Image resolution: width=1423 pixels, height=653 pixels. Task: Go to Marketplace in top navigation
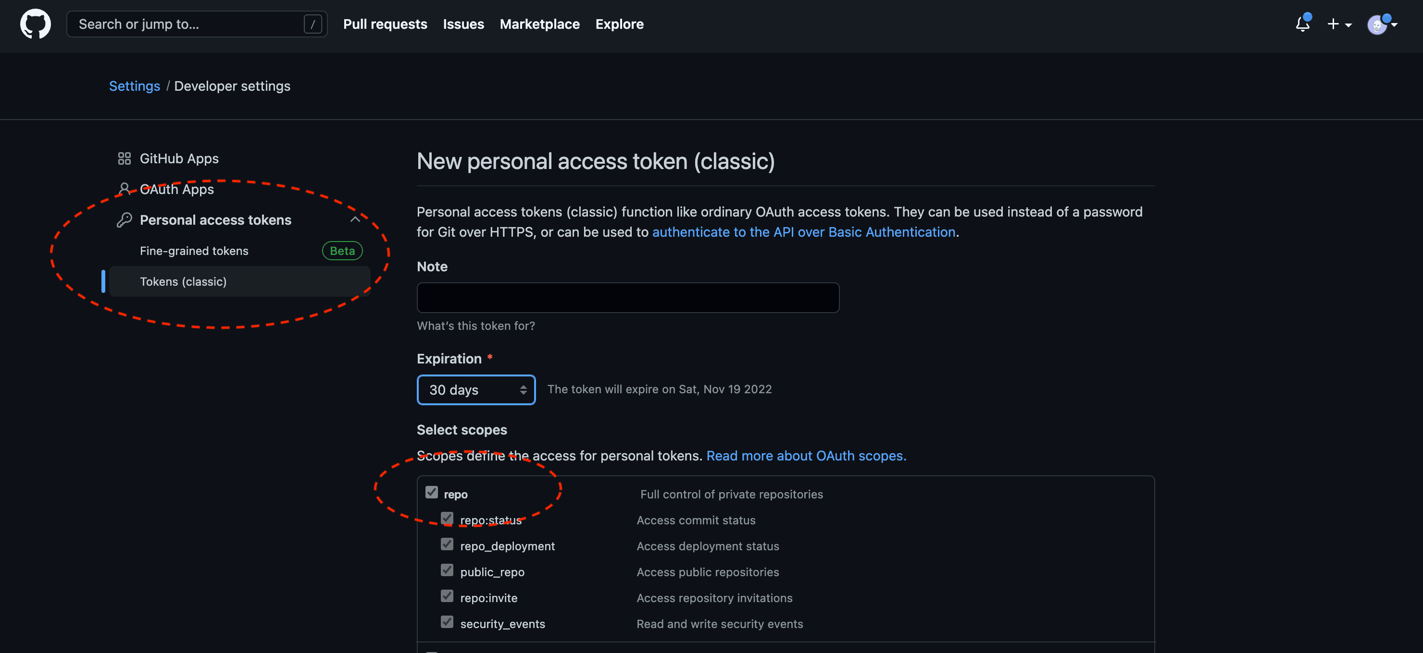tap(539, 24)
